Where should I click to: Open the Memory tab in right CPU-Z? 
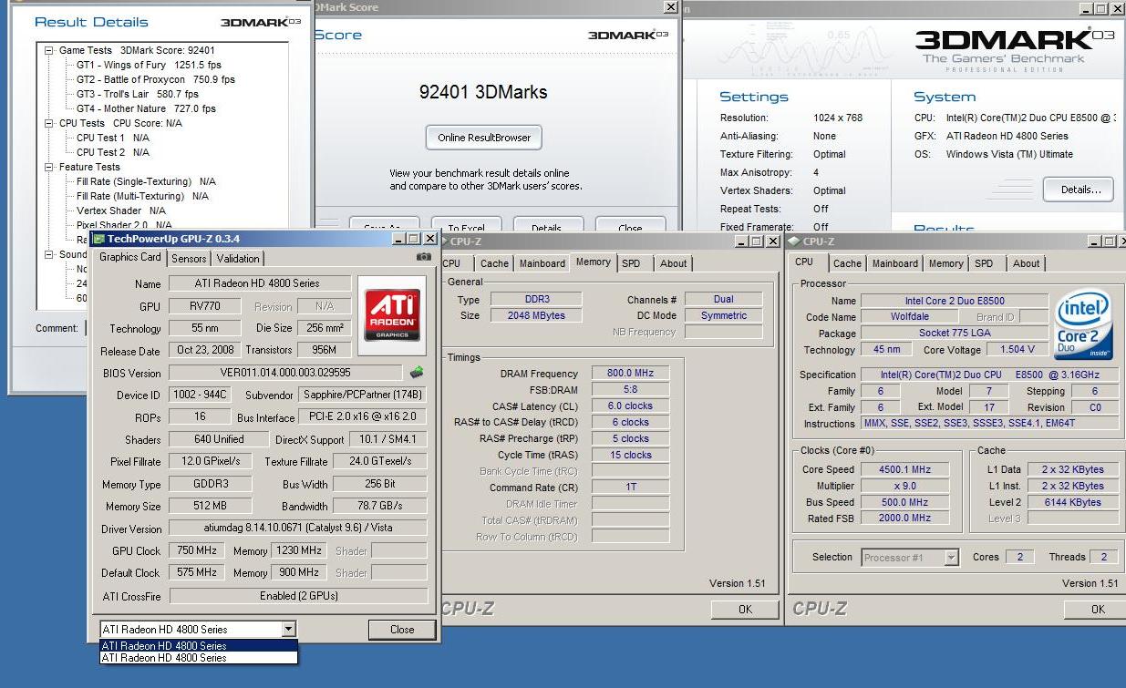click(945, 263)
